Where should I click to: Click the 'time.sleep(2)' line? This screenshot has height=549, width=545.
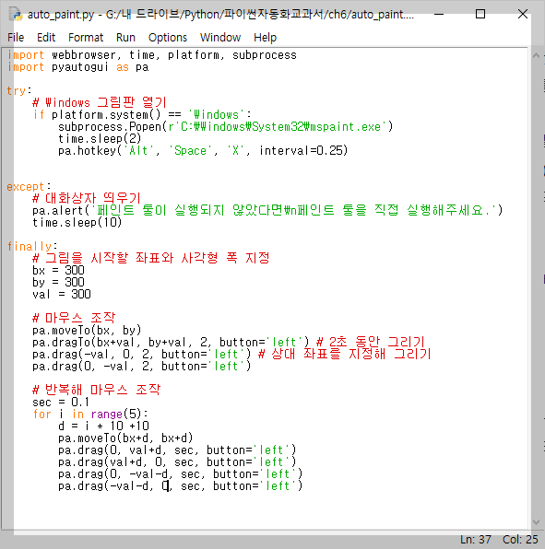pos(100,139)
